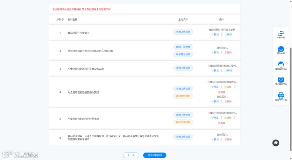Click the scrollbar up arrow
292x160 pixels.
click(x=291, y=1)
